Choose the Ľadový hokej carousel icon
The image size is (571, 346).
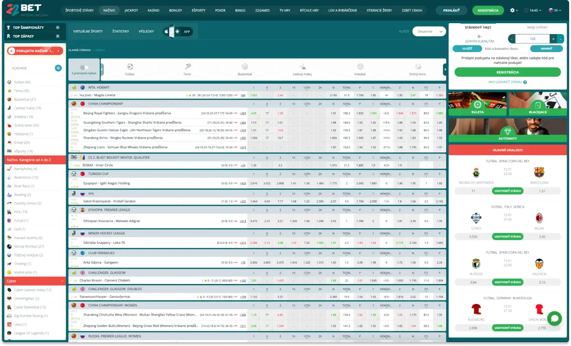click(302, 67)
